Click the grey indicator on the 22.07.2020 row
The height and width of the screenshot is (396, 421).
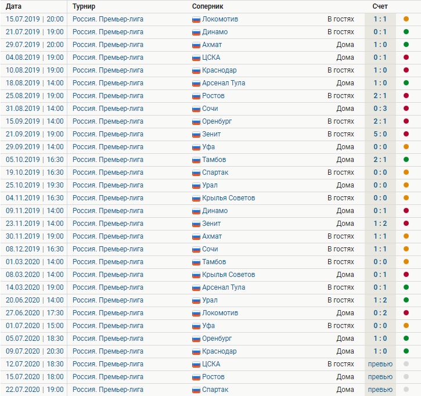(406, 389)
